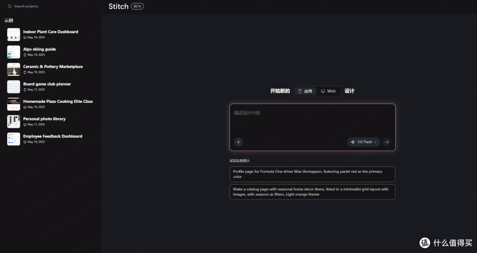
Task: Switch to Web design mode
Action: (328, 91)
